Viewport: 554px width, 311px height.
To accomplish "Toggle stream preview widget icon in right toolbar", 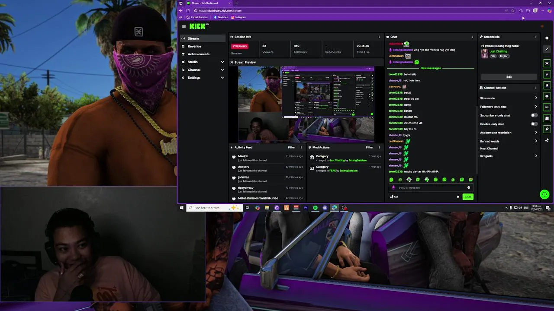I will (x=547, y=63).
